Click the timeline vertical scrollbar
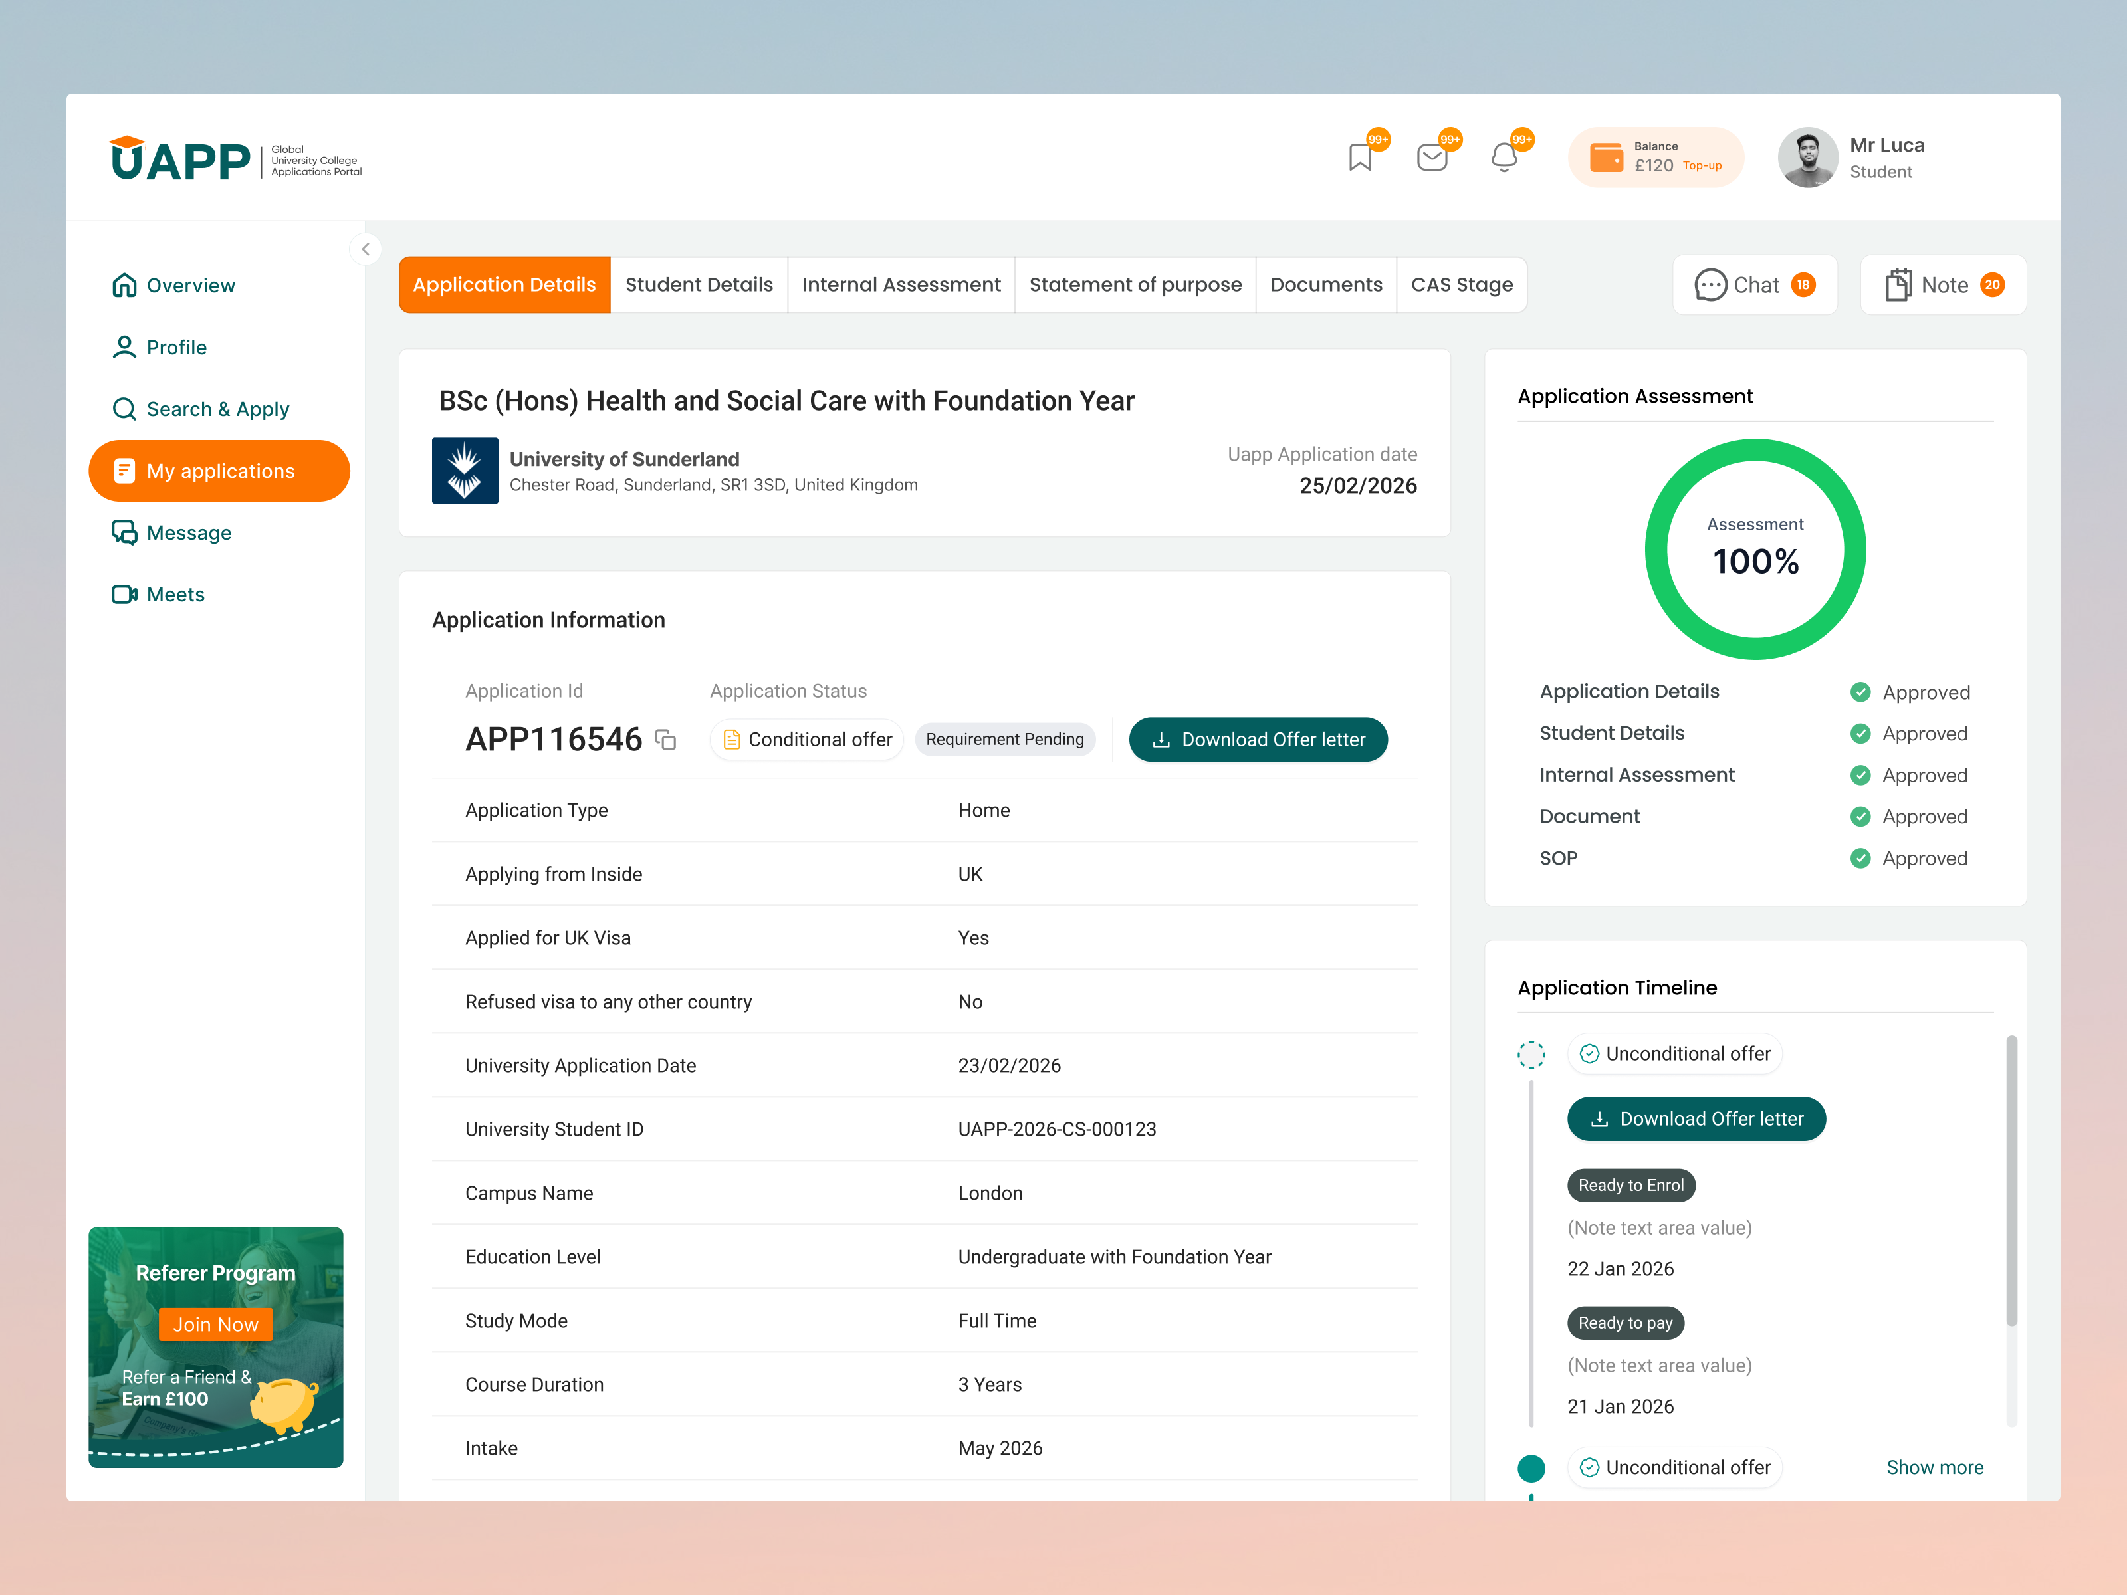This screenshot has width=2127, height=1595. click(x=2011, y=1182)
